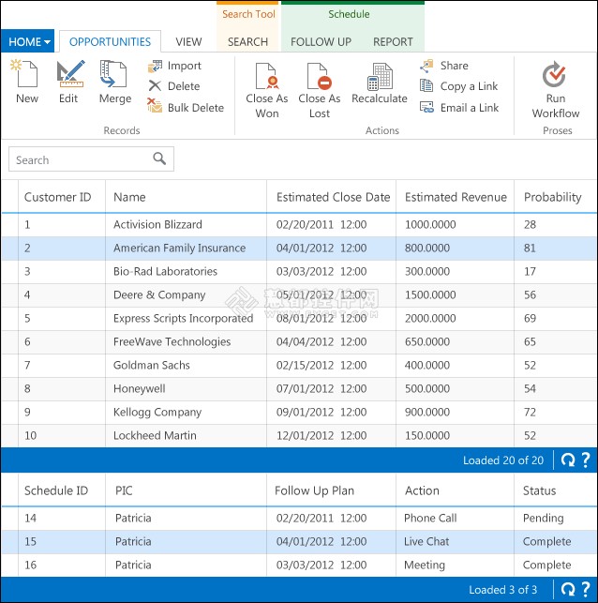Image resolution: width=598 pixels, height=603 pixels.
Task: Select the Express Scripts Incorporated row
Action: coord(299,319)
